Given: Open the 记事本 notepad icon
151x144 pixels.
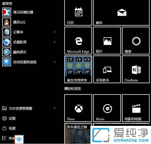Looking at the screenshot, I should (x=7, y=32).
